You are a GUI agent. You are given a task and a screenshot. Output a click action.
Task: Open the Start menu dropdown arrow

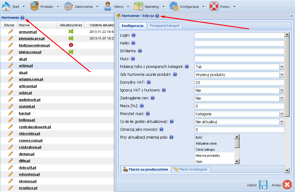(x=24, y=7)
